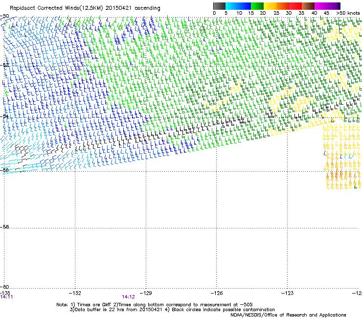362x318 pixels.
Task: Click the '30' legend scale label
Action: pos(289,13)
